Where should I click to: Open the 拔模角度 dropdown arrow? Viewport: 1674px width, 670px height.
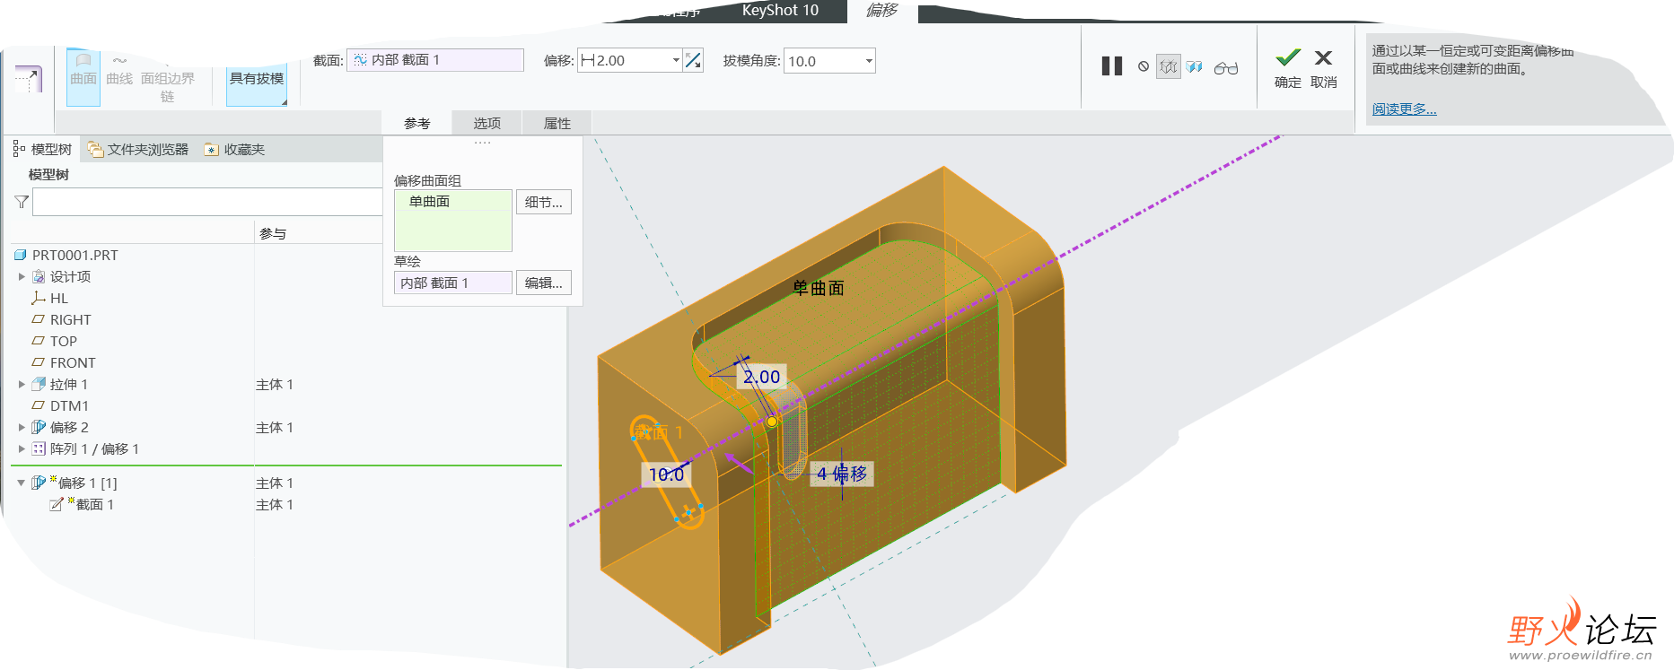coord(869,61)
